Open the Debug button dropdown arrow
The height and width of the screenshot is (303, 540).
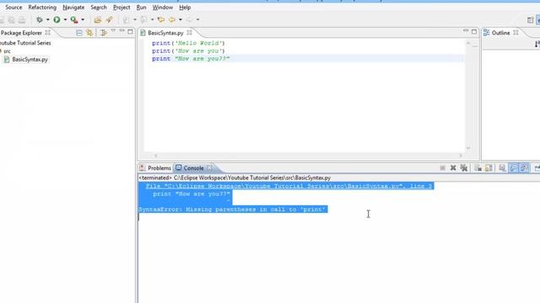point(48,19)
